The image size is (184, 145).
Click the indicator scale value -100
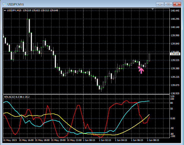tap(172, 136)
